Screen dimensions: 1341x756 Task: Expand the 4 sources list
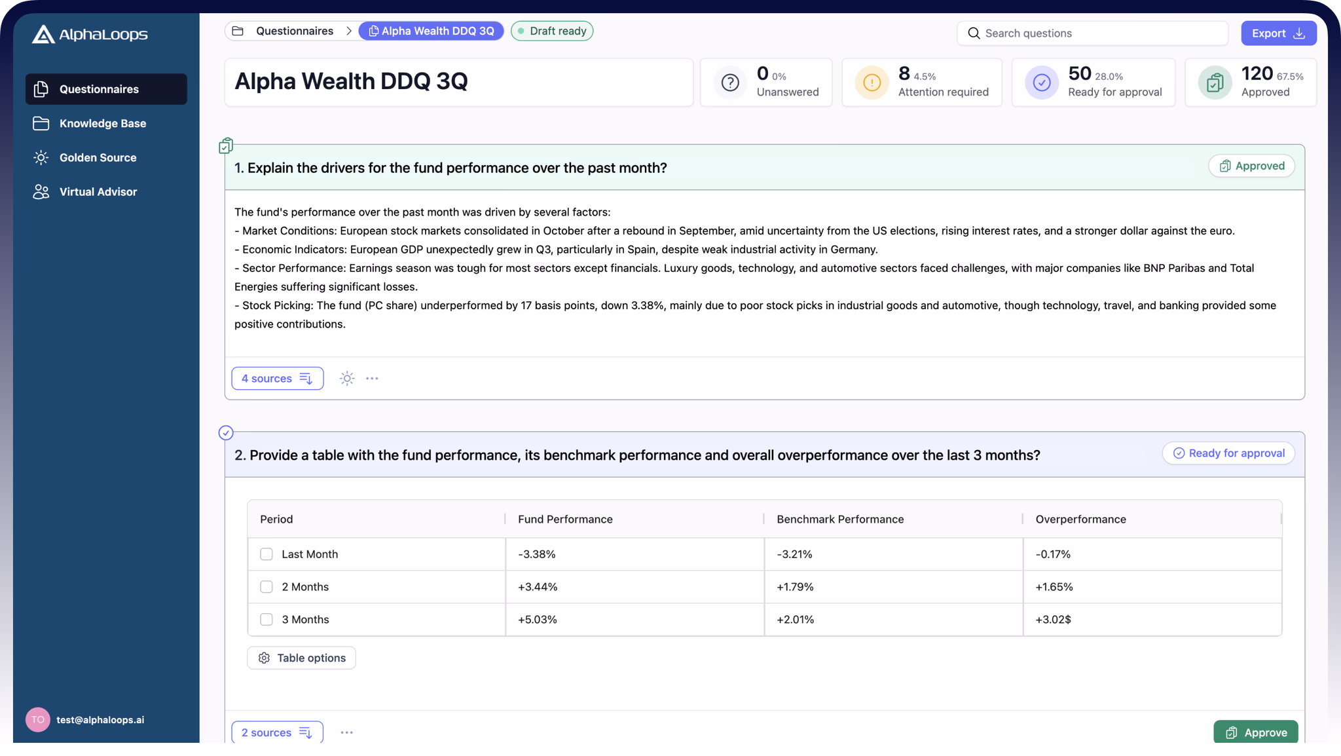point(277,378)
